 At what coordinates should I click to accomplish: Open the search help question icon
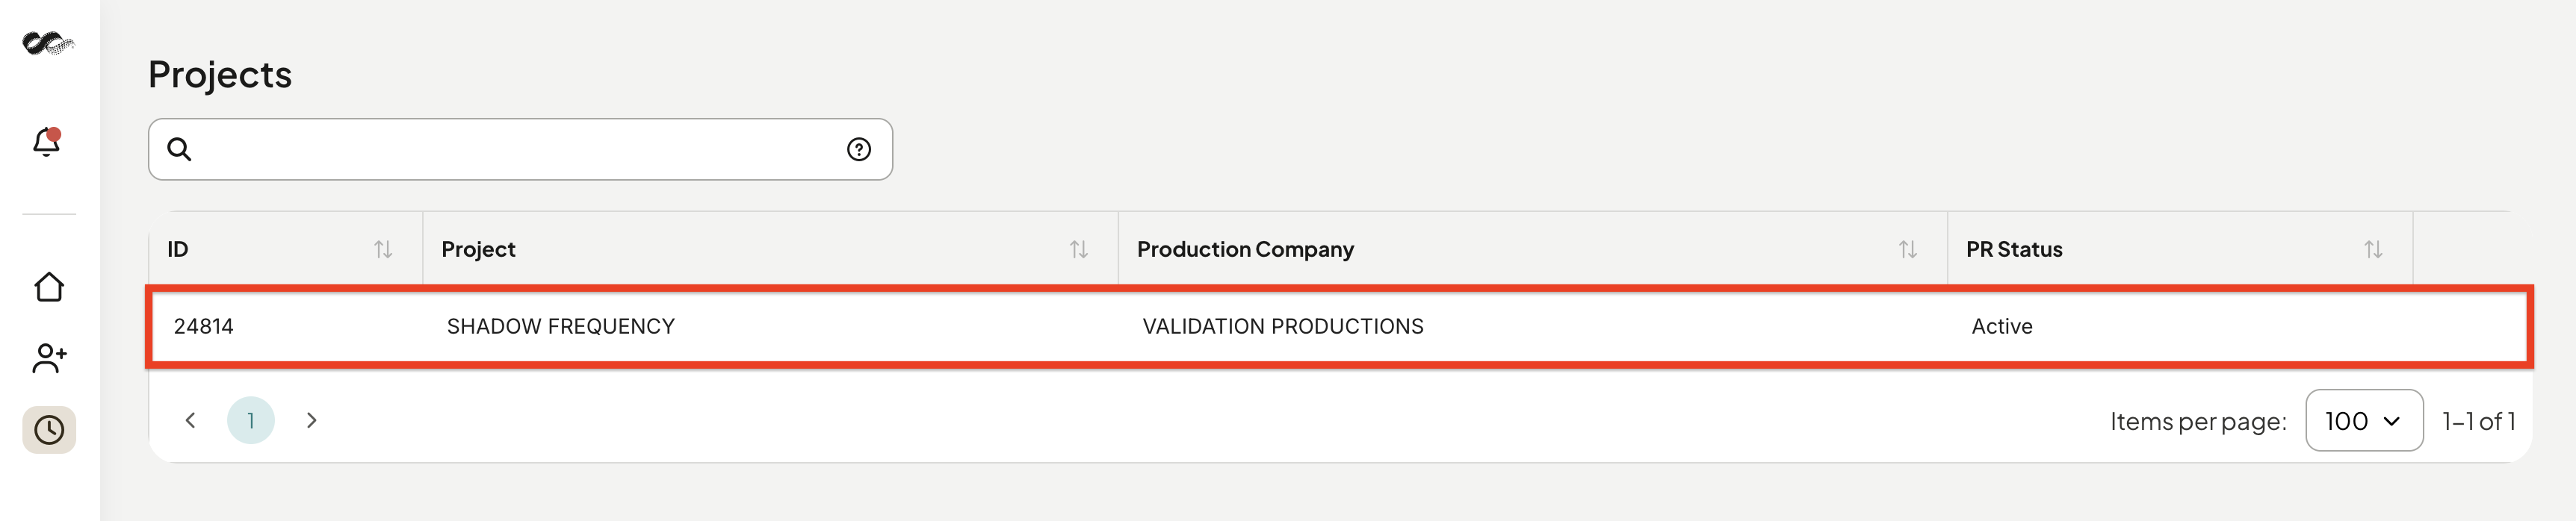859,149
